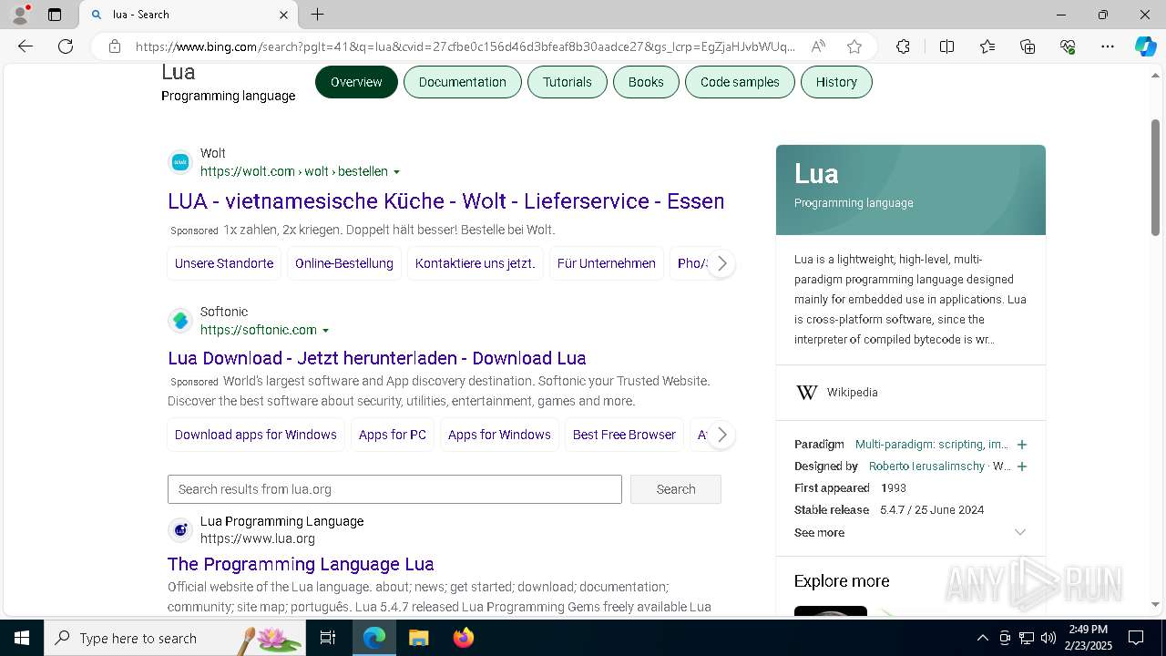
Task: Click Download apps for Windows sitelink
Action: pos(256,435)
